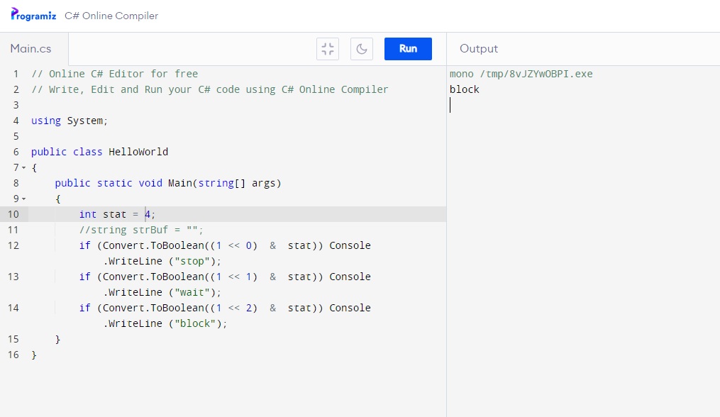Run the C# code
The width and height of the screenshot is (720, 417).
pyautogui.click(x=408, y=49)
